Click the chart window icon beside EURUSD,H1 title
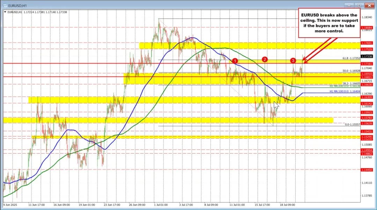377x210 pixels. click(x=5, y=5)
